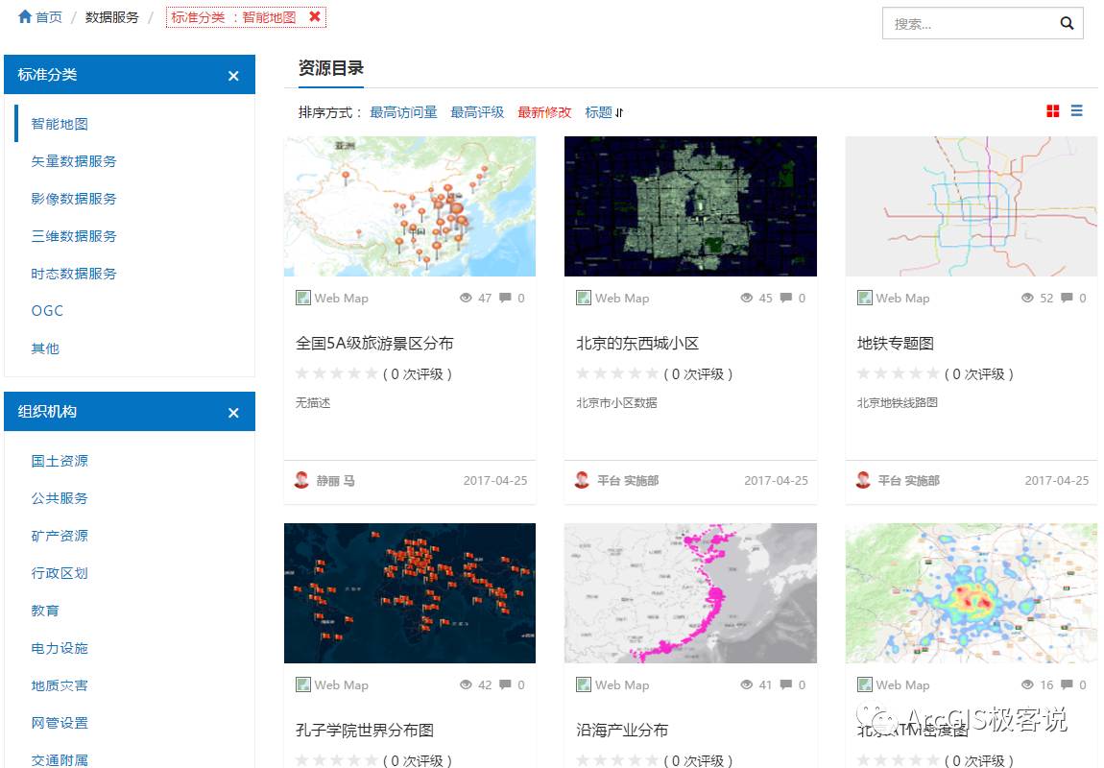This screenshot has height=768, width=1104.
Task: Click the home icon in breadcrumb
Action: coord(25,16)
